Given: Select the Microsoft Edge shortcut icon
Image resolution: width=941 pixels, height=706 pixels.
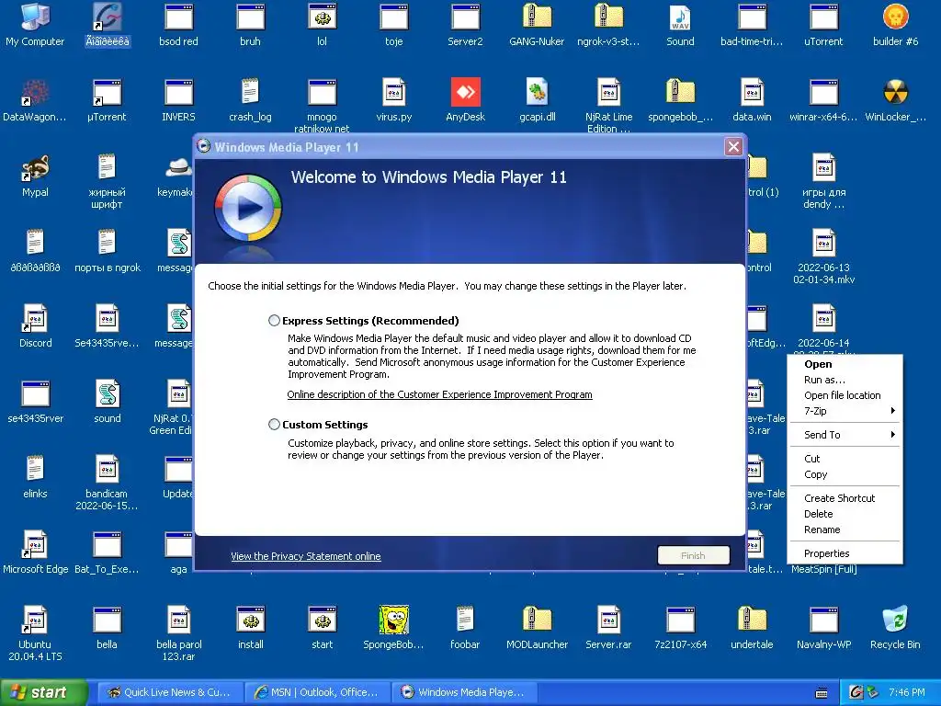Looking at the screenshot, I should pos(35,552).
